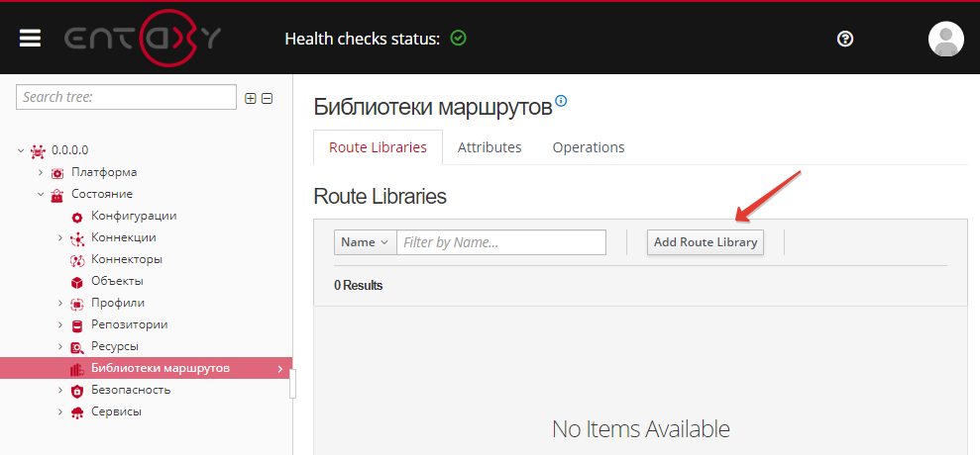Select the Конфигурации tree item
The width and height of the screenshot is (980, 455).
134,216
